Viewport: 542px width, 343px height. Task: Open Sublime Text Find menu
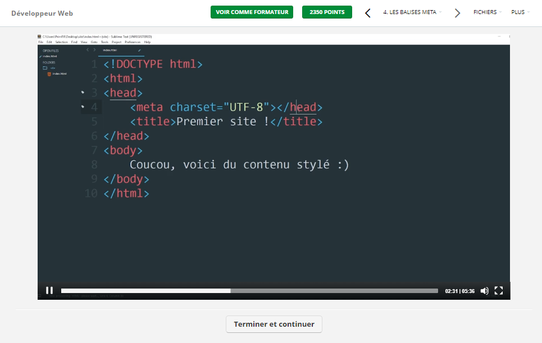coord(74,42)
